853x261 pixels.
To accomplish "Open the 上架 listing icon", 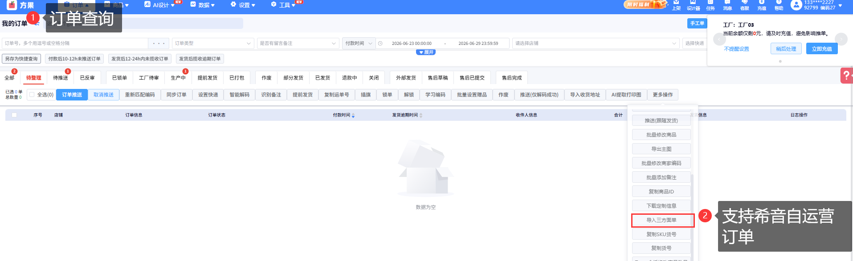I will pyautogui.click(x=676, y=5).
